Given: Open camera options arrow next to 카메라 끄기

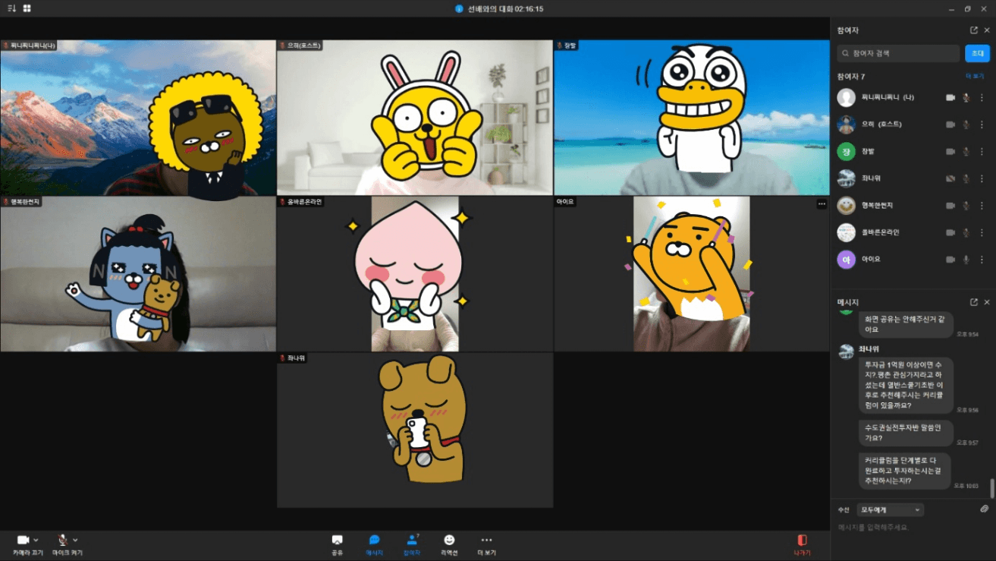Looking at the screenshot, I should tap(36, 540).
